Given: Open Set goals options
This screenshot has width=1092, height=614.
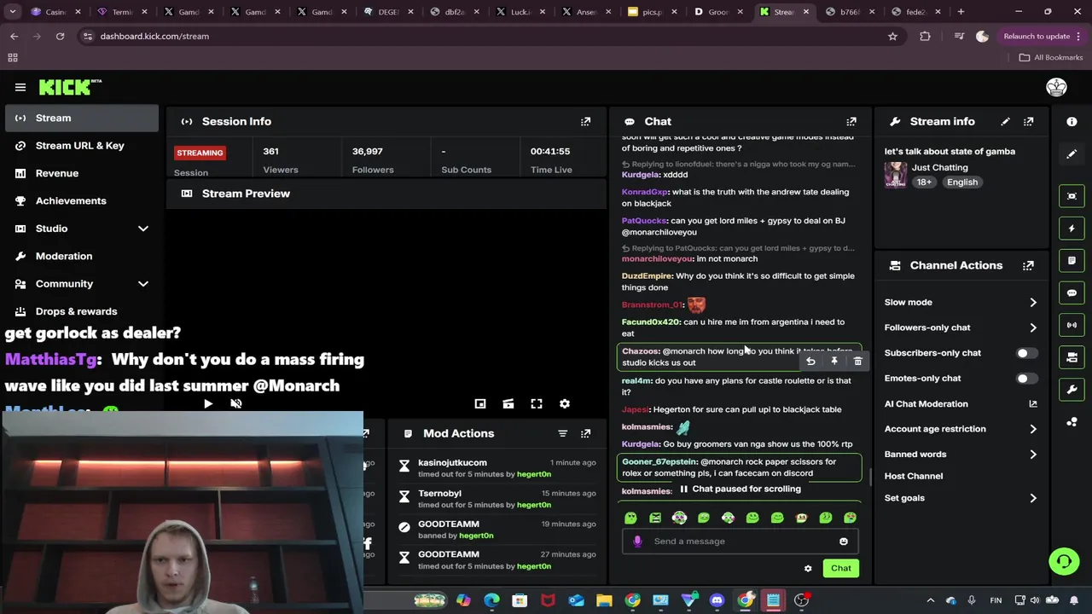Looking at the screenshot, I should pos(961,498).
